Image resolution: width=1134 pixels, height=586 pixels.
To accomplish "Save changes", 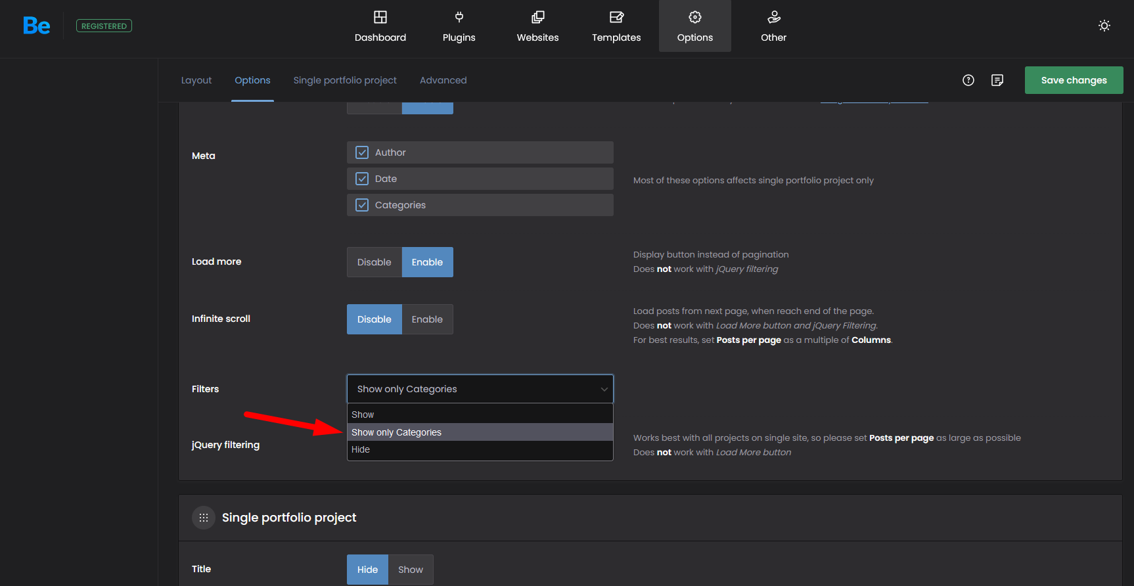I will tap(1074, 80).
